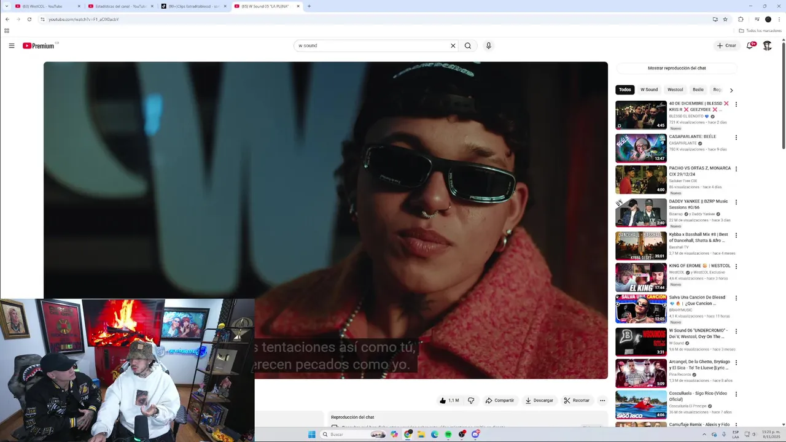Open Microsoft Edge from taskbar

point(434,435)
